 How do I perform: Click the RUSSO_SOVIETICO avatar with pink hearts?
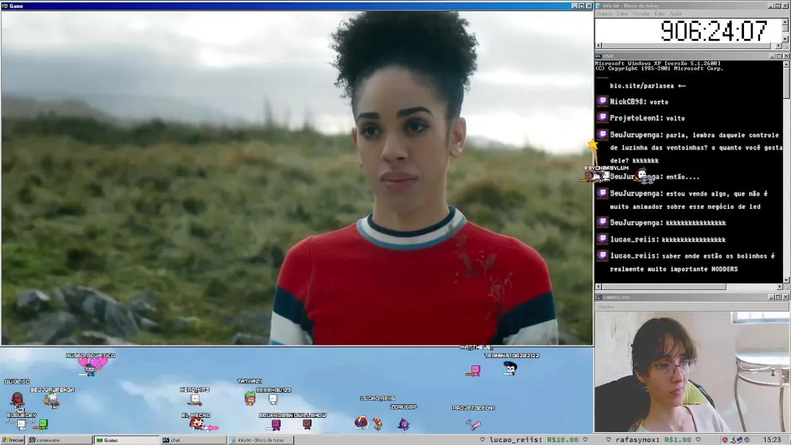point(92,366)
